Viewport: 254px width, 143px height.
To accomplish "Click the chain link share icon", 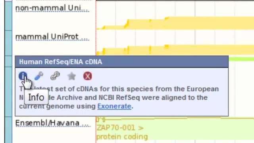I will click(55, 76).
